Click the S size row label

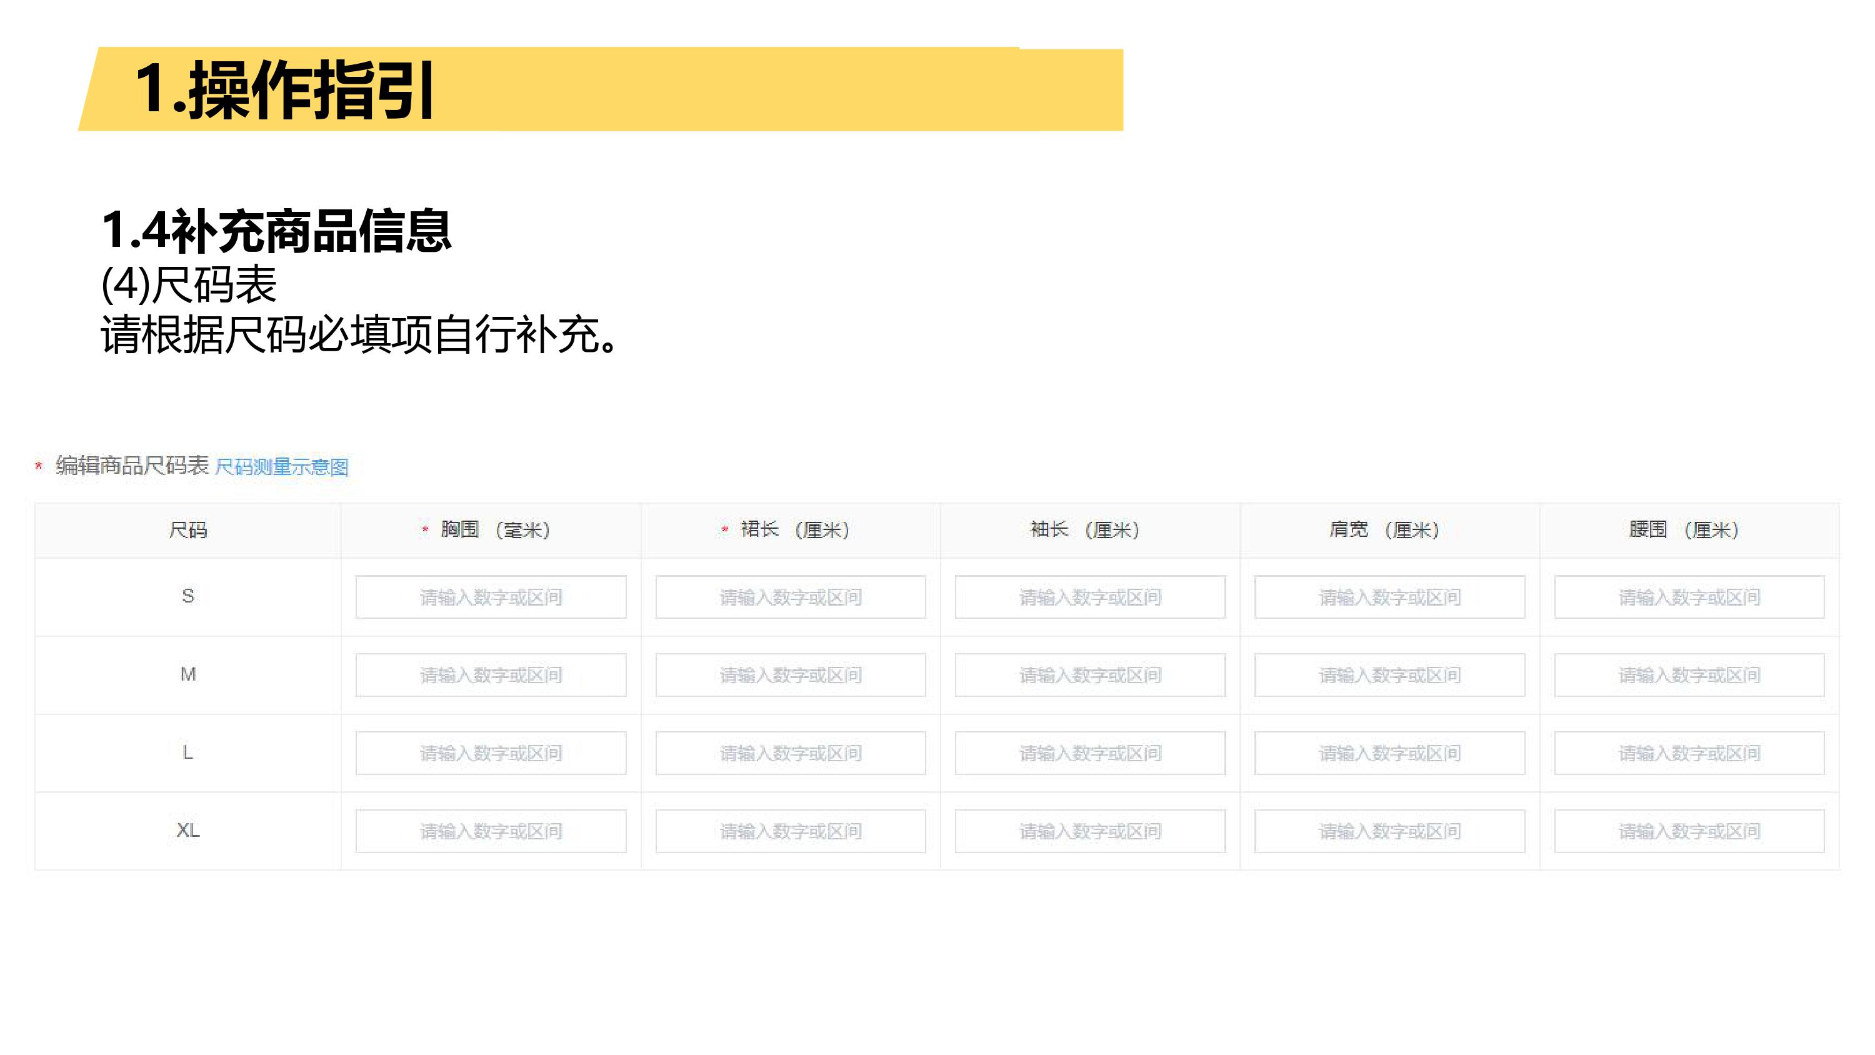pos(187,596)
